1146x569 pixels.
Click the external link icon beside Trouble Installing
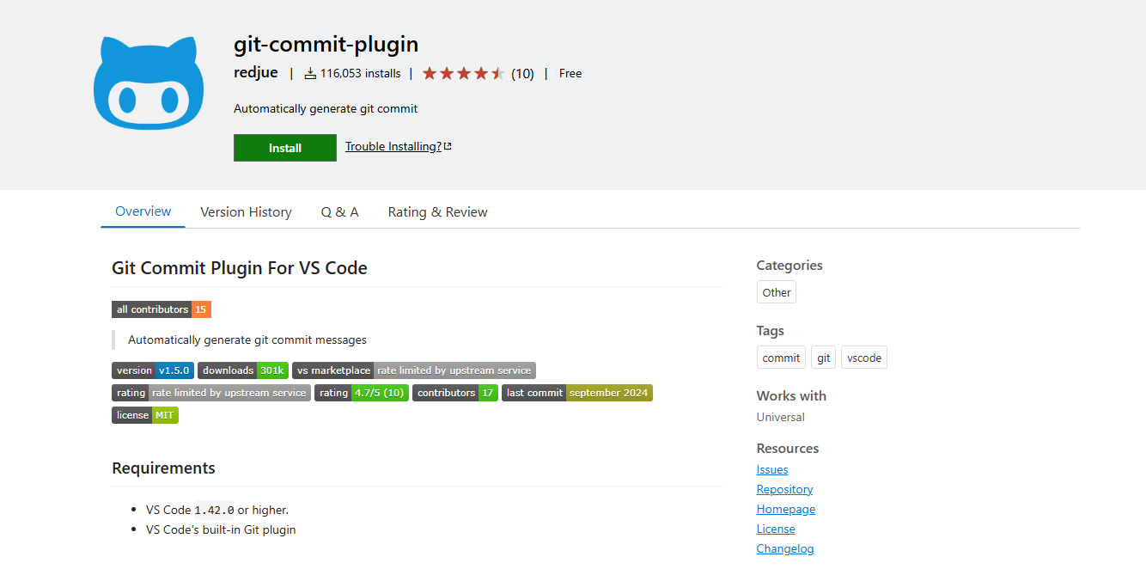point(448,146)
